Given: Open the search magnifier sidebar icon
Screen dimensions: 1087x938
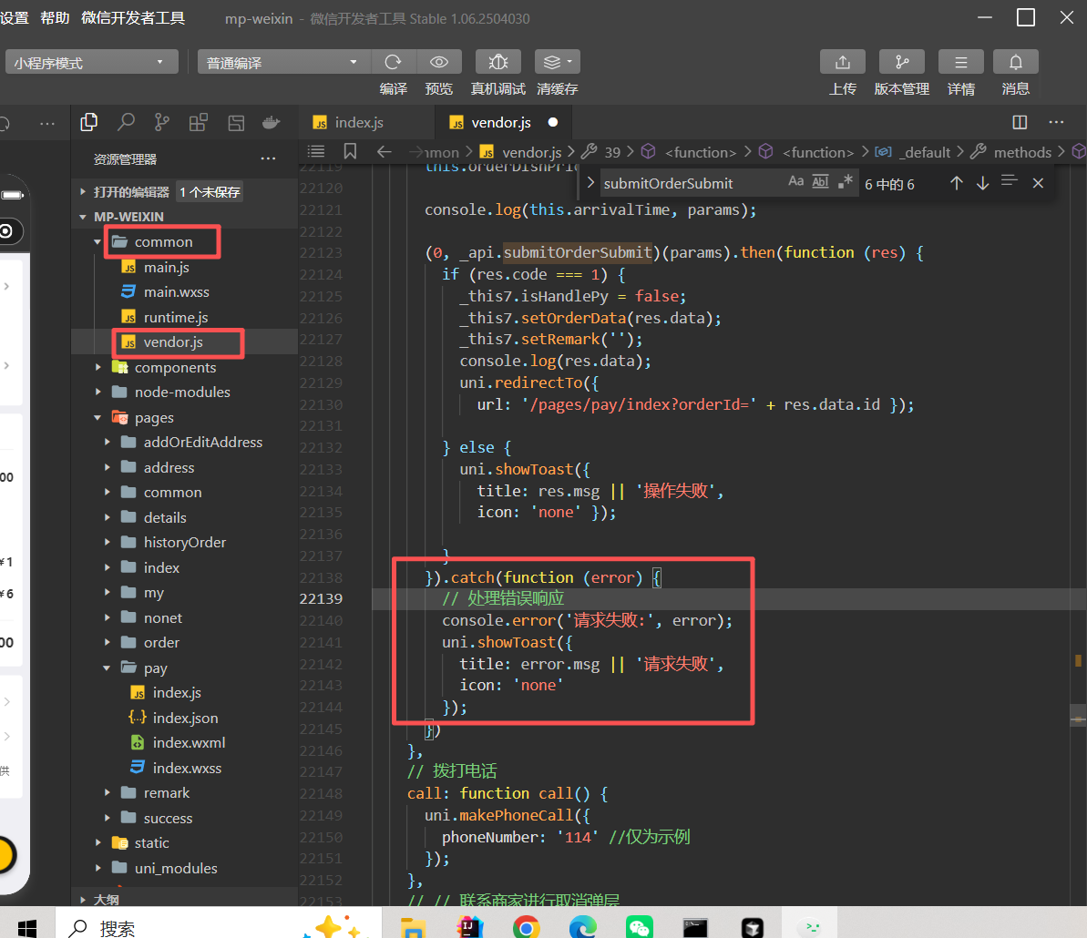Looking at the screenshot, I should (x=126, y=123).
